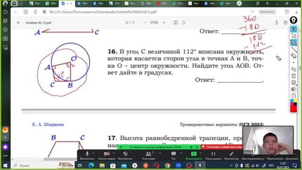Fit PDF to page button

tap(176, 23)
